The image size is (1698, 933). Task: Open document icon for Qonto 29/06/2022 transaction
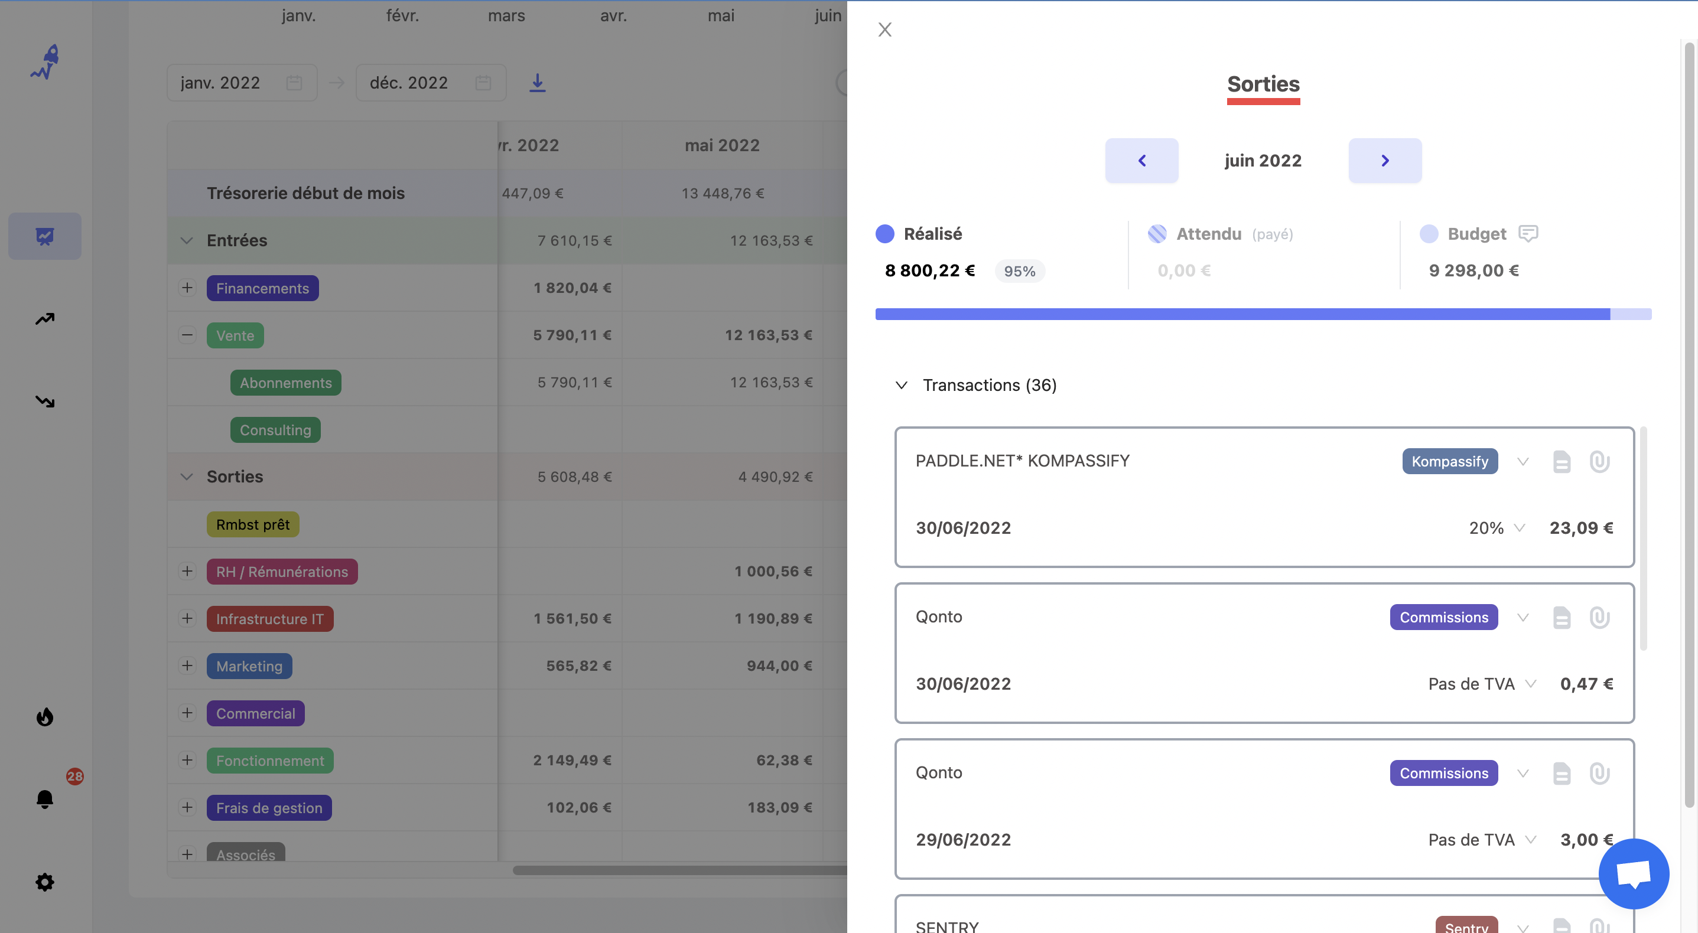pos(1562,773)
